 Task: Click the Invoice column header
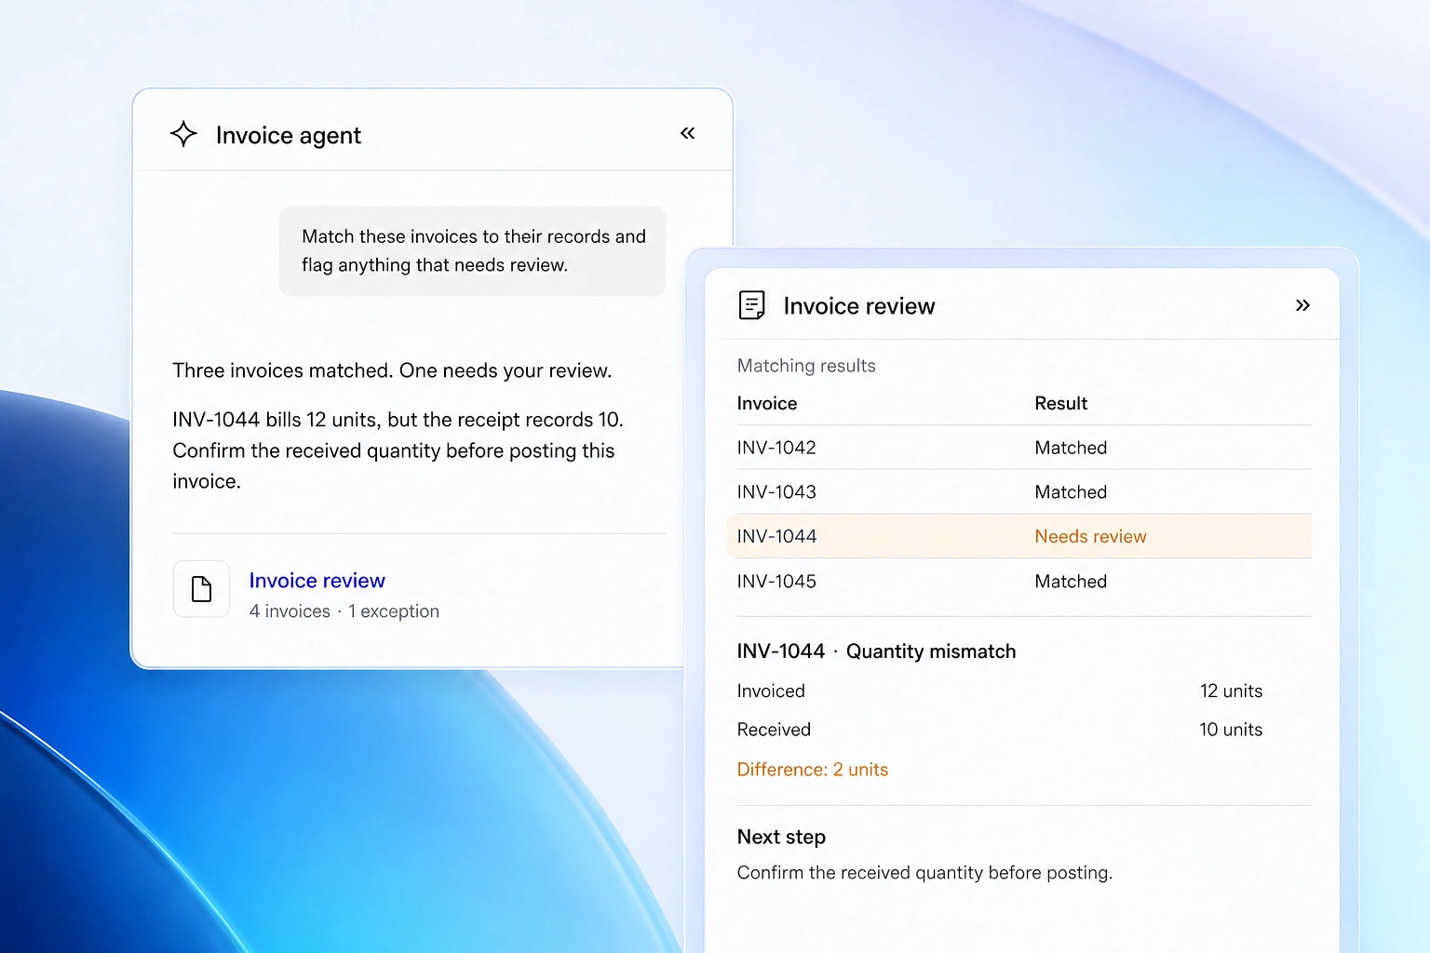[x=767, y=403]
